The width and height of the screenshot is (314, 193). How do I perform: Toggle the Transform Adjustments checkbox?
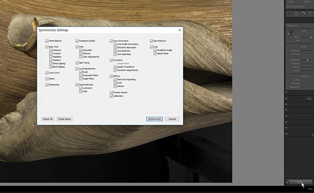[x=115, y=70]
